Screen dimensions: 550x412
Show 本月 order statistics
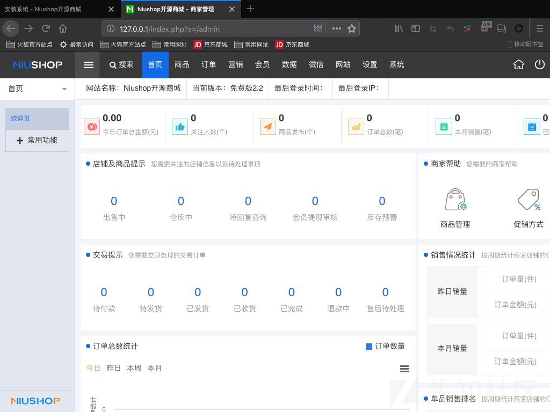154,368
